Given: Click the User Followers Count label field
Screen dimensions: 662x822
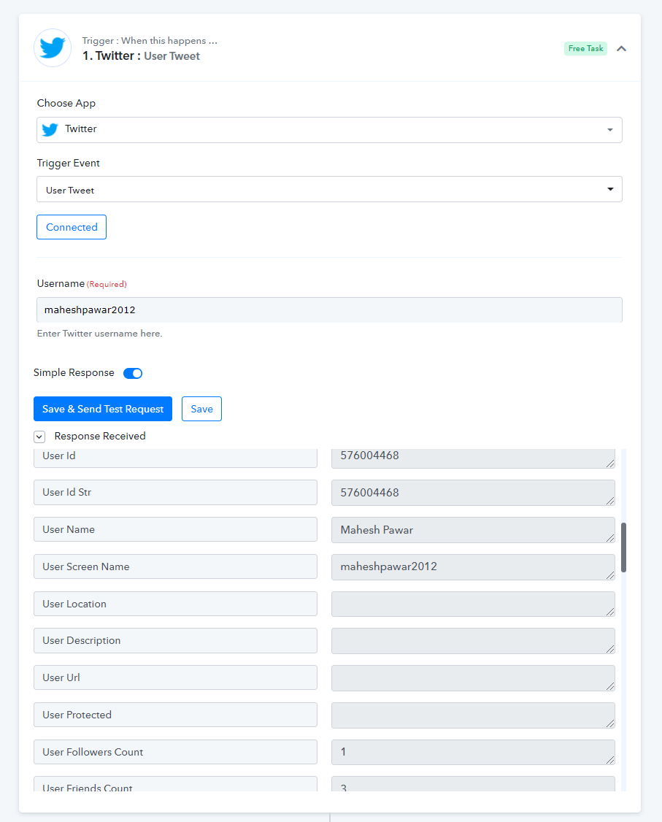Looking at the screenshot, I should [x=175, y=752].
